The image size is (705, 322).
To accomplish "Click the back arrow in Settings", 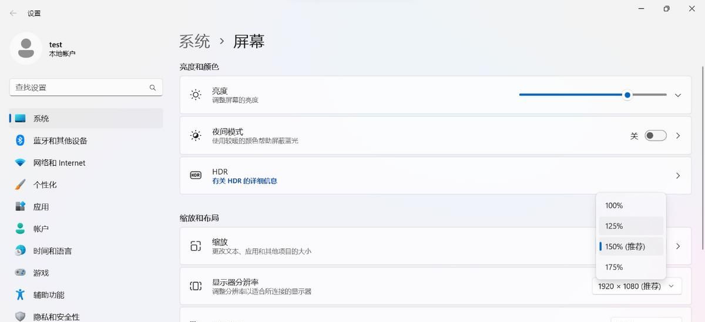I will (13, 13).
